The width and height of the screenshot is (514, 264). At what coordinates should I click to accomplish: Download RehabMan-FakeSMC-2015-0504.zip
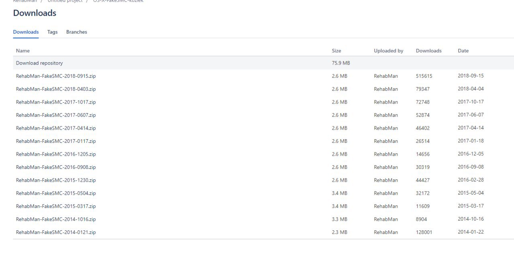point(56,193)
